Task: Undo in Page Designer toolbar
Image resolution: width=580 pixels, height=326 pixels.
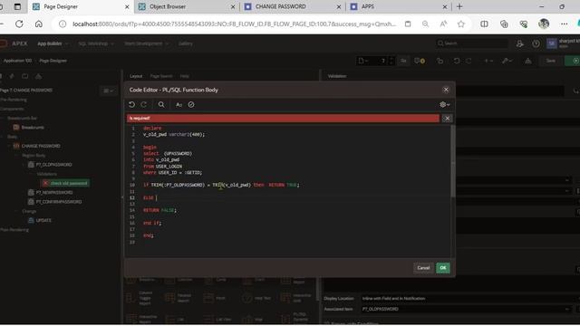Action: coord(457,61)
